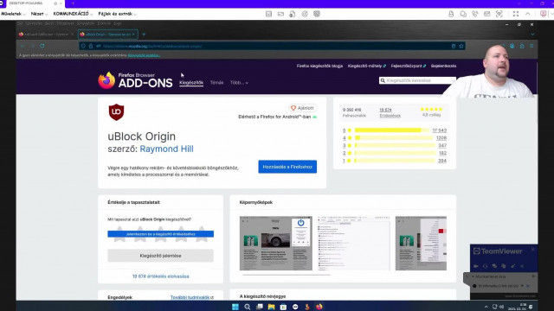Click the 347 three-star reviews count
Screen dimensions: 554x311
[x=442, y=145]
